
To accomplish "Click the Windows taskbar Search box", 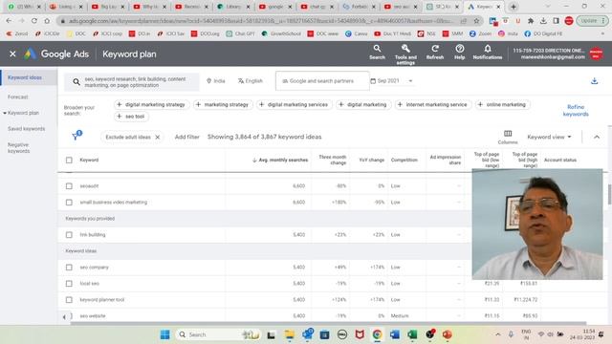I will (217, 334).
